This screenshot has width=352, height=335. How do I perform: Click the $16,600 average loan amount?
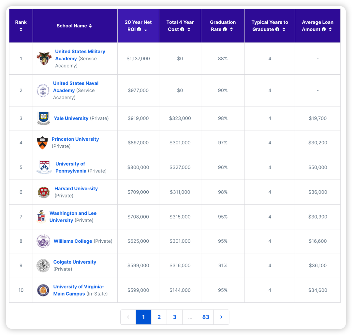coord(318,241)
